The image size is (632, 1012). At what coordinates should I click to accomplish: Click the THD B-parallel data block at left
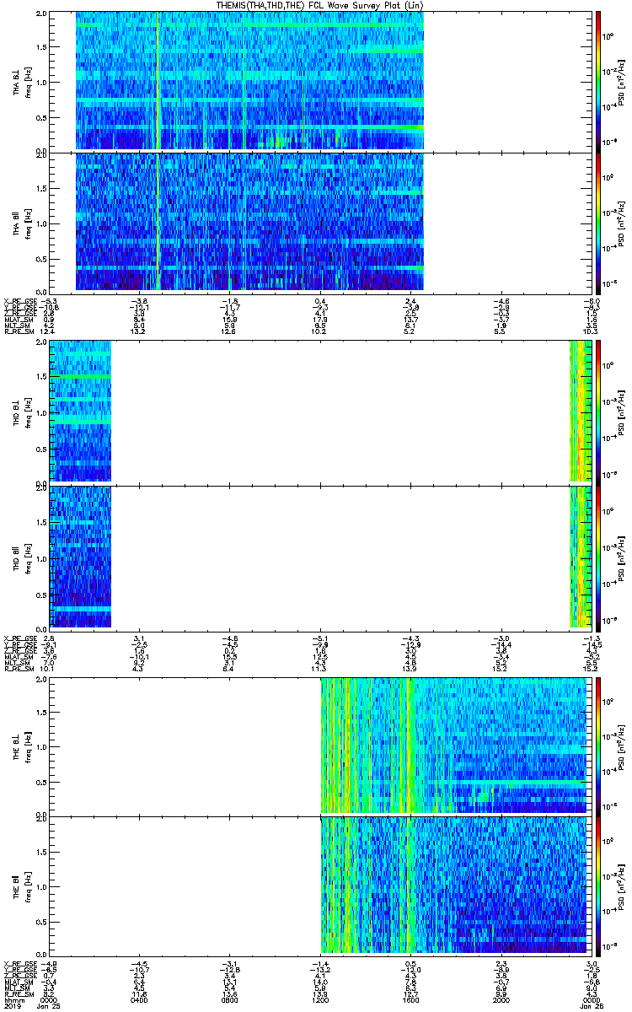point(80,557)
